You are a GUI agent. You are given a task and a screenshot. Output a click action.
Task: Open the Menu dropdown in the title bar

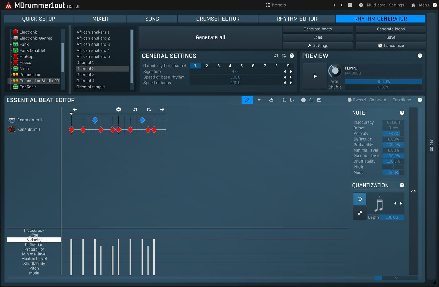click(424, 5)
